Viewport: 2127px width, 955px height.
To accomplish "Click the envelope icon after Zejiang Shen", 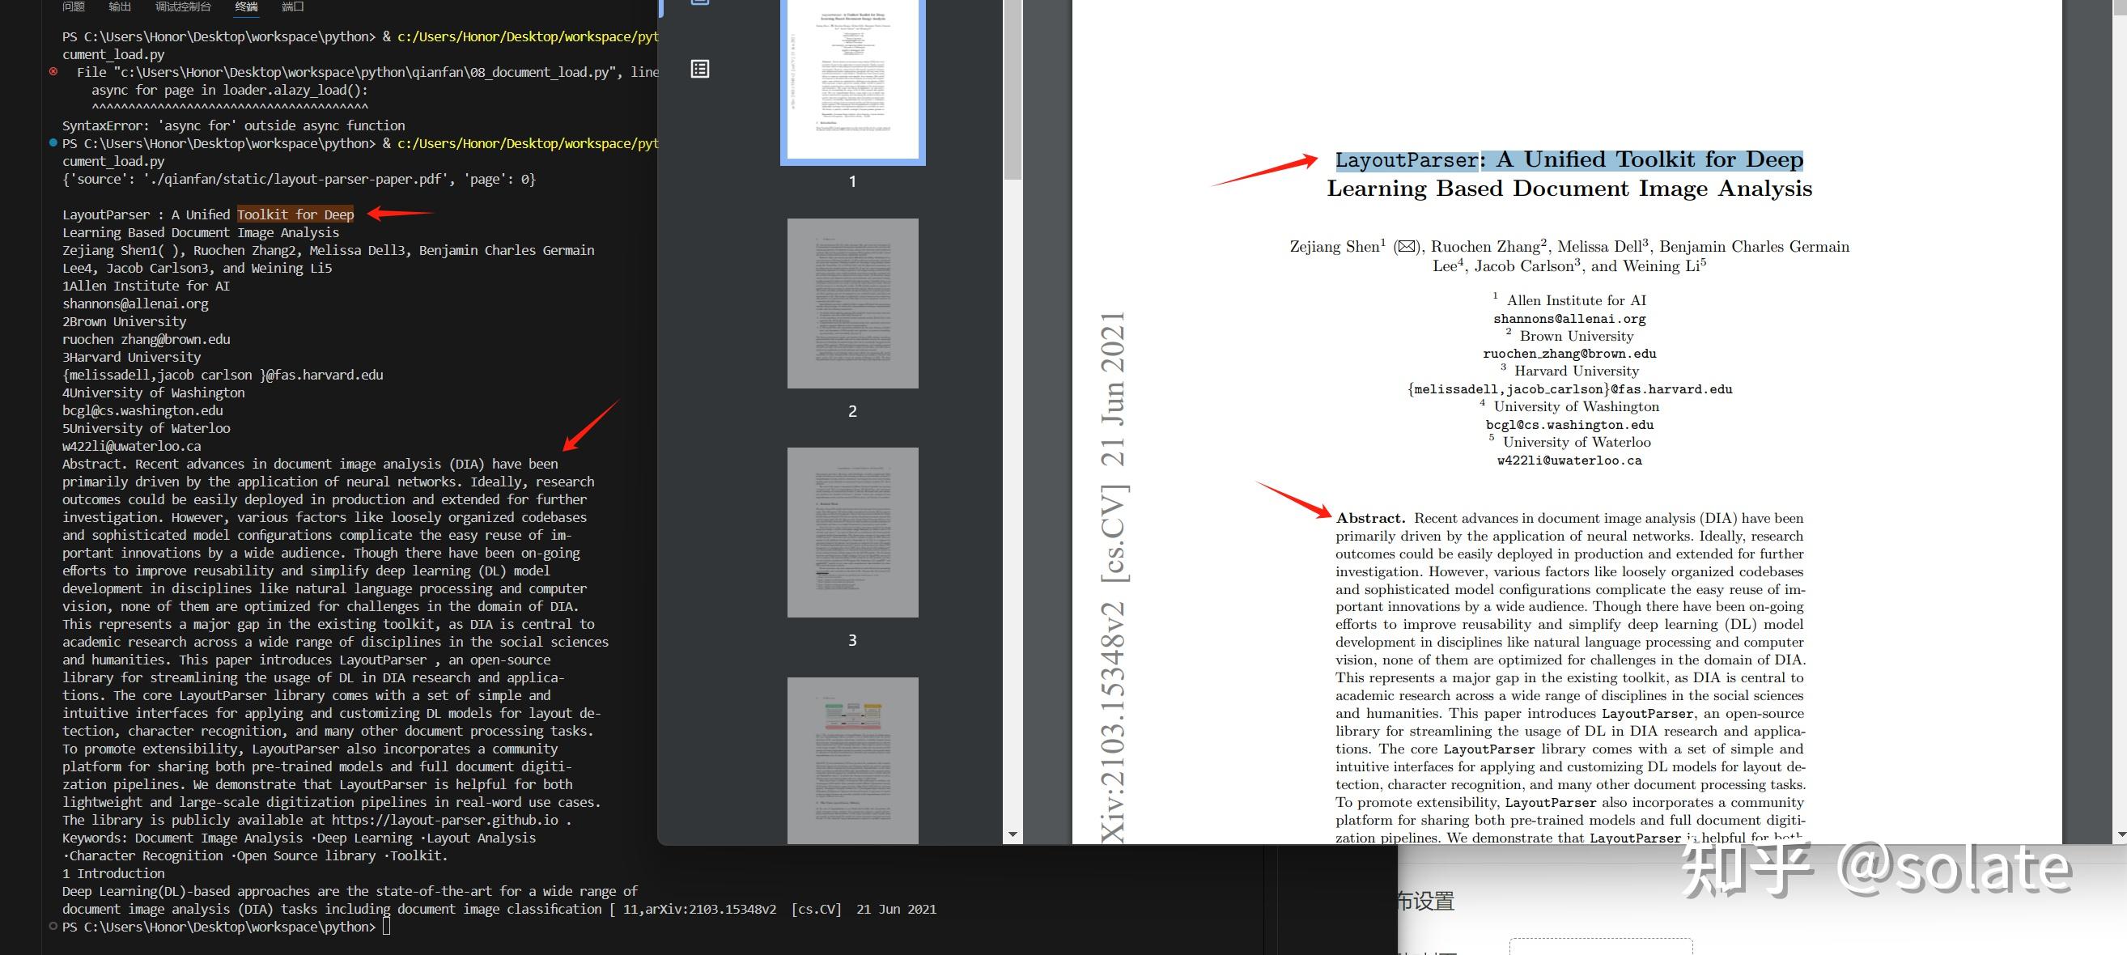I will tap(1406, 247).
